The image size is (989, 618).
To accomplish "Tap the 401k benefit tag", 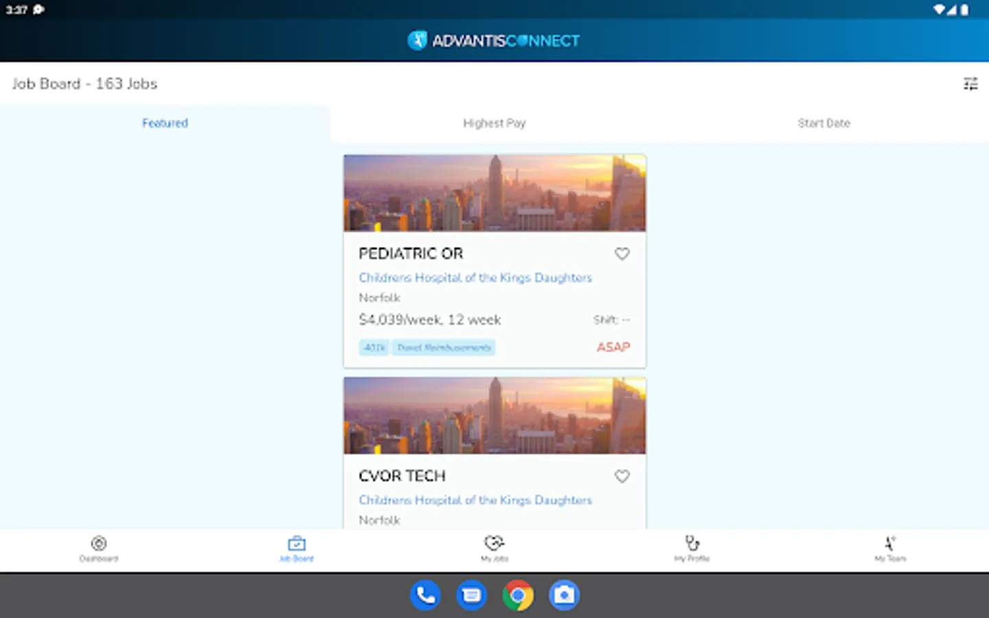I will 374,347.
